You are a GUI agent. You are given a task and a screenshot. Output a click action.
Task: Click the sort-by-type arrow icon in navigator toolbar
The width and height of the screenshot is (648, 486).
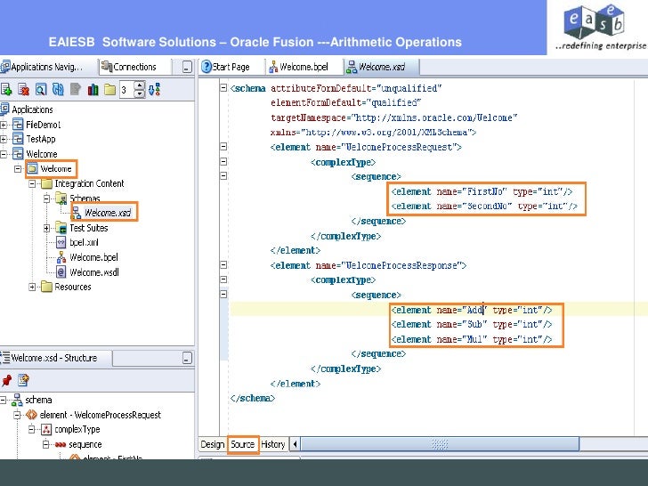pyautogui.click(x=155, y=89)
